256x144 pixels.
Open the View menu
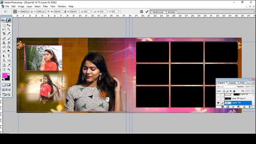pos(53,6)
